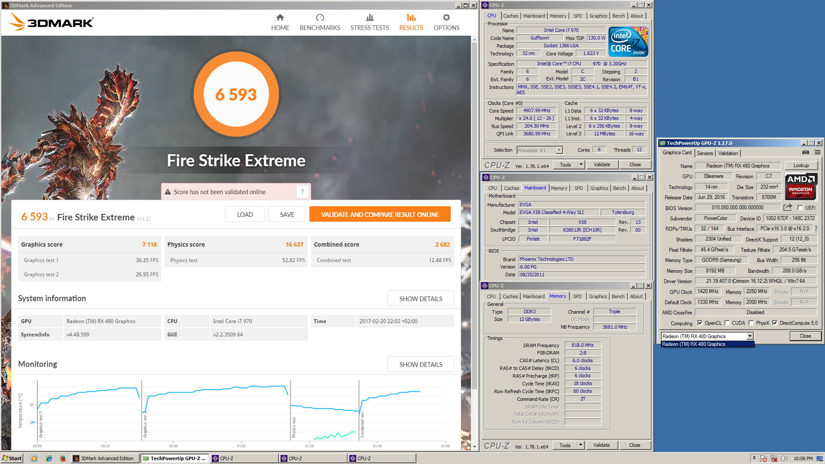Click the Driver Version field in GPU-Z
The width and height of the screenshot is (825, 464).
(x=755, y=281)
